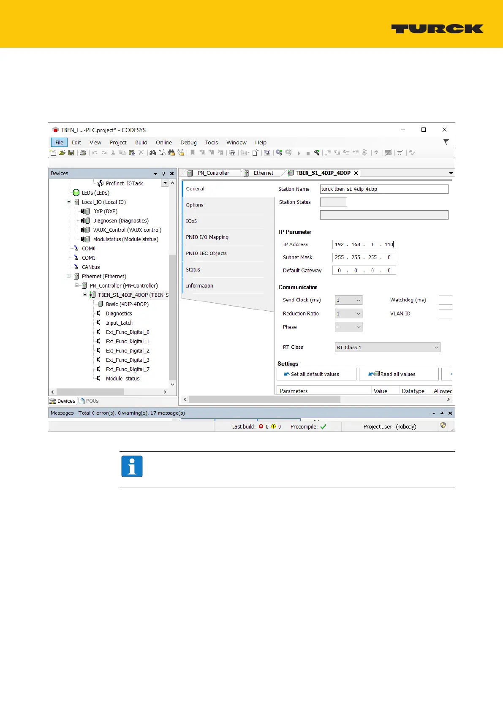Open the Messages panel dropdown arrow
503x711 pixels.
point(434,413)
